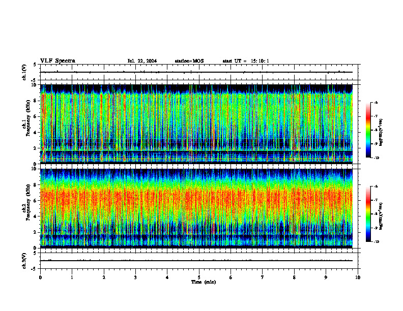Click the "4" kHz tick on ch.1 frequency axis
Viewport: 403px width, 311px height.
[35, 133]
